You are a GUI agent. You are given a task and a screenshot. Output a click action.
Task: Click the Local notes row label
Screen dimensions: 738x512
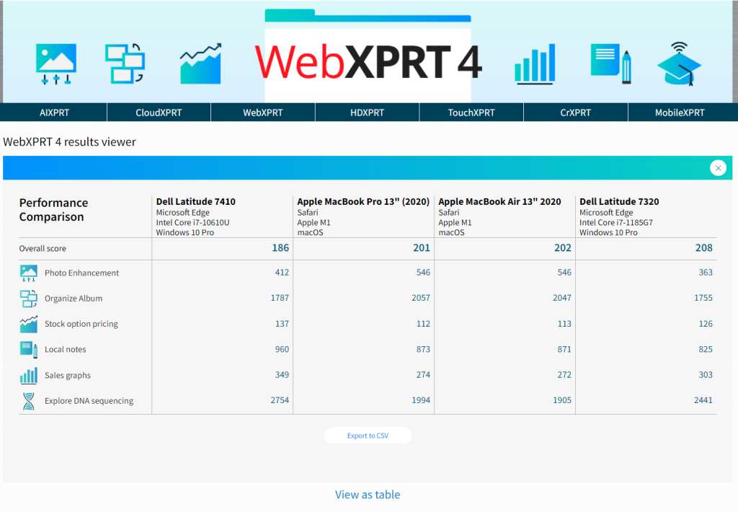click(x=66, y=350)
